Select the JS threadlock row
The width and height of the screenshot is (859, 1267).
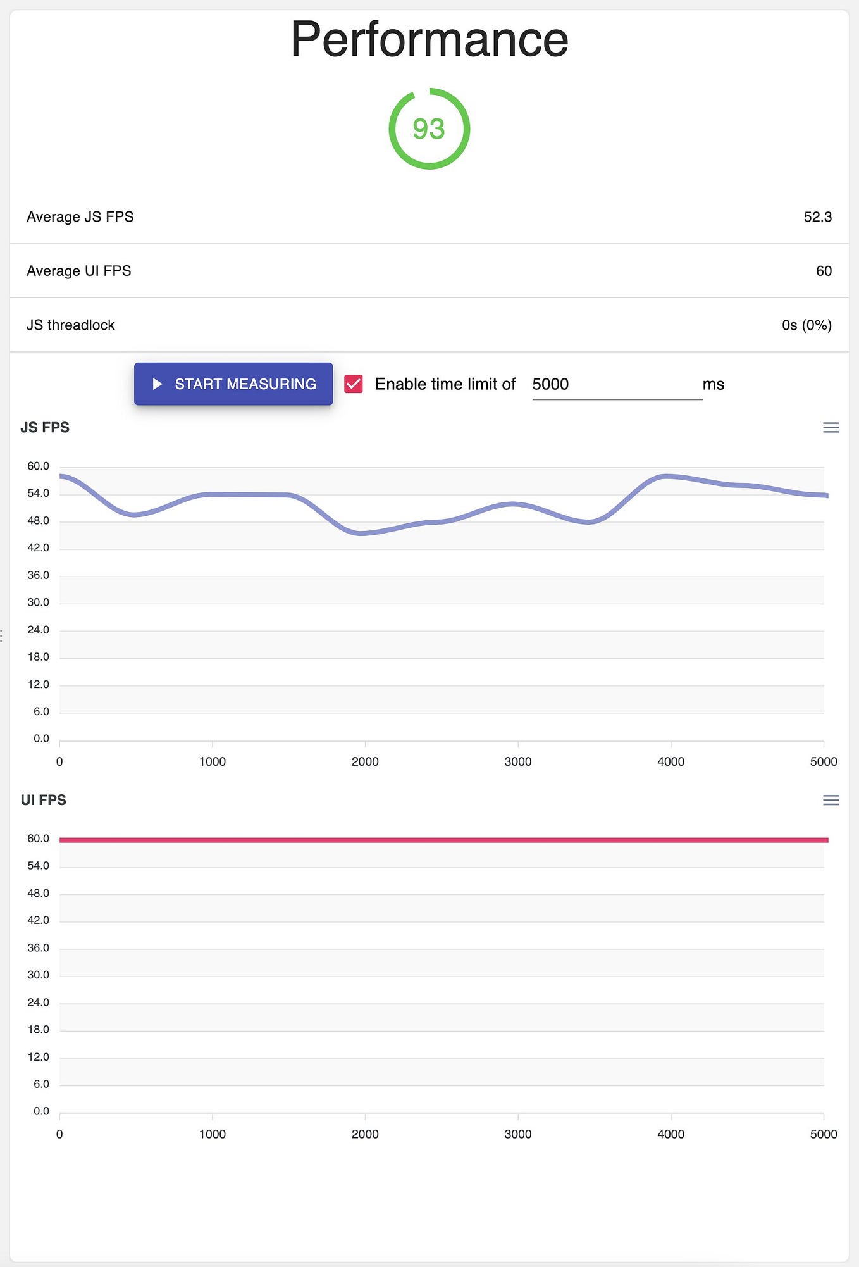coord(429,325)
